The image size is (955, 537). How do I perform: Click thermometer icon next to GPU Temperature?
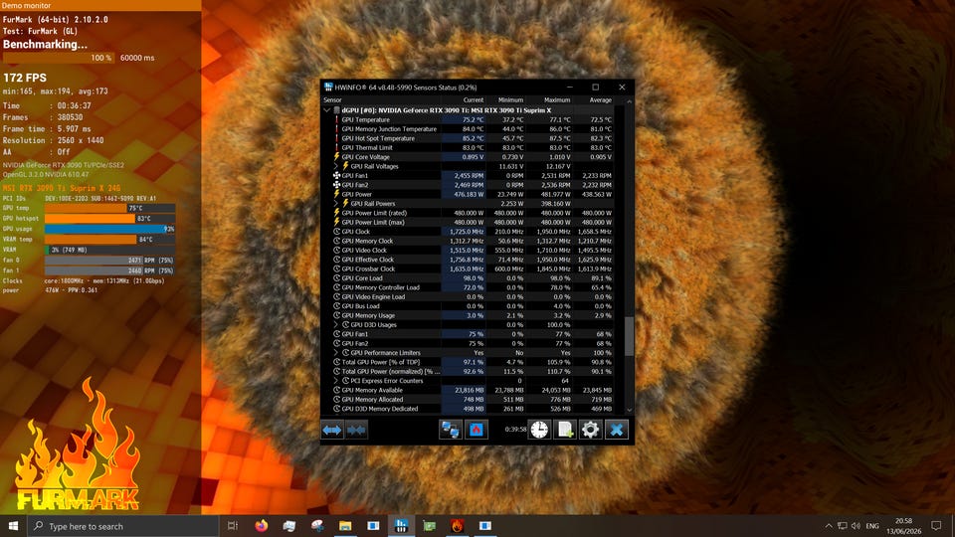pos(336,120)
